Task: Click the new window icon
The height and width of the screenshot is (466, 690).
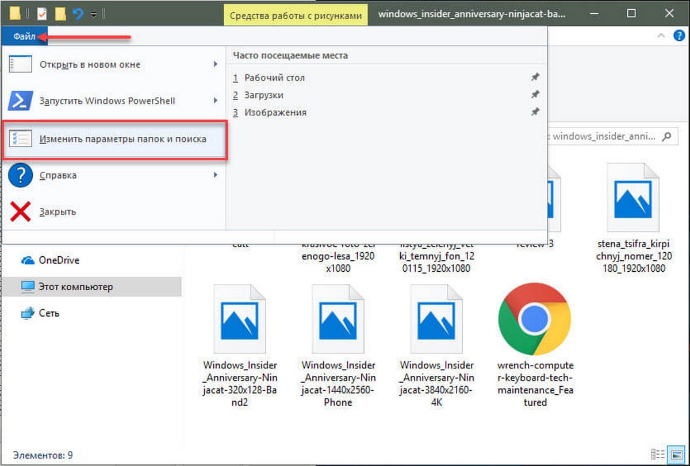Action: (20, 64)
